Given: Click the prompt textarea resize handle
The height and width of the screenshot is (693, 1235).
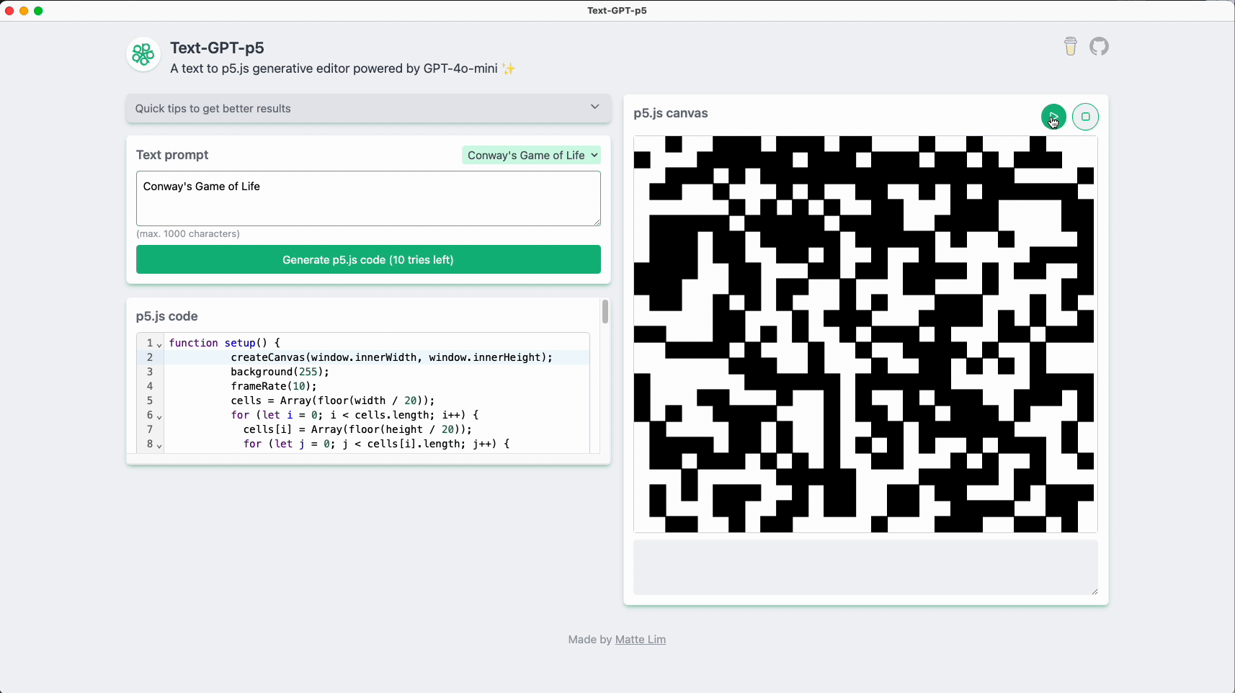Looking at the screenshot, I should [597, 222].
